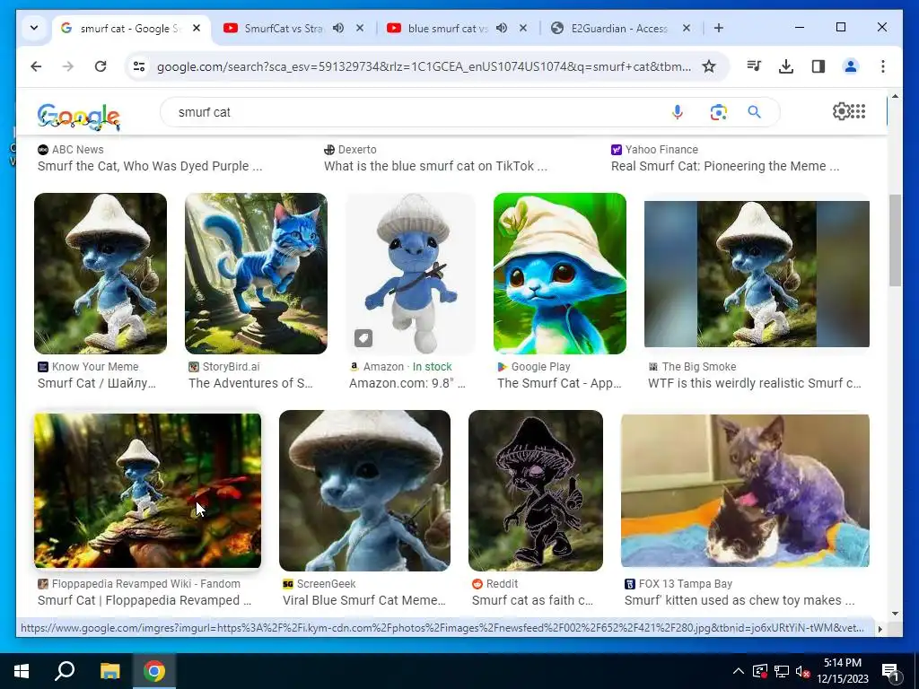Viewport: 919px width, 689px height.
Task: Open a new browser tab
Action: click(719, 28)
